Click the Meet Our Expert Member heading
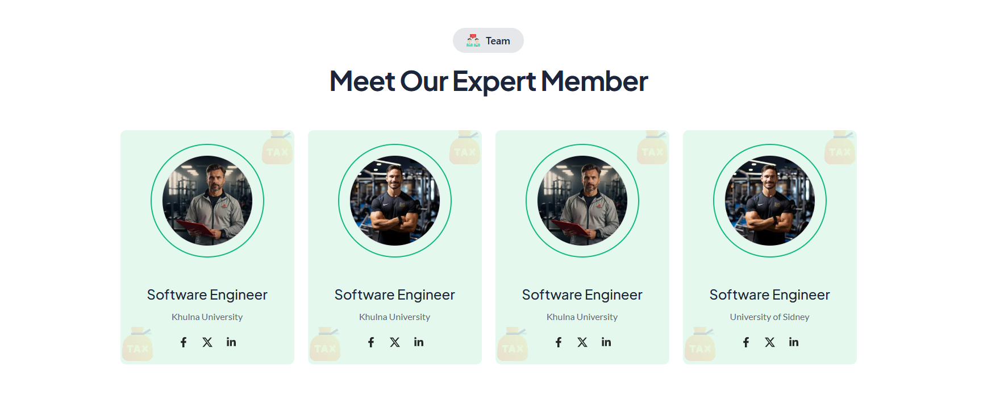The height and width of the screenshot is (411, 1004). (x=489, y=81)
